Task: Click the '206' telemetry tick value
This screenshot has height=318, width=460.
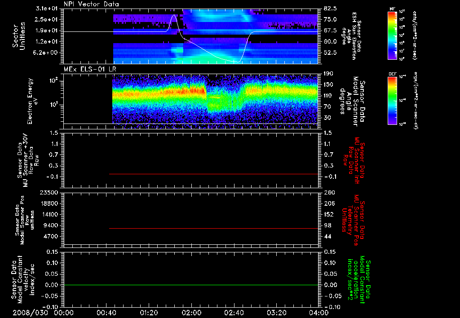Action: 329,203
